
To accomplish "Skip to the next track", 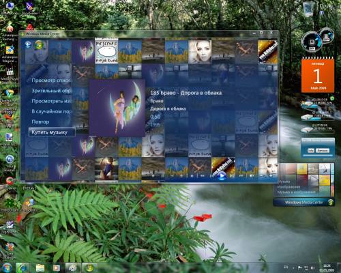I will coord(231,176).
